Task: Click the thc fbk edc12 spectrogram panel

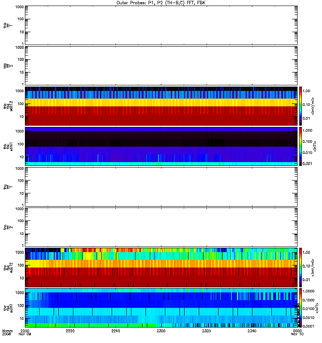Action: (x=161, y=268)
